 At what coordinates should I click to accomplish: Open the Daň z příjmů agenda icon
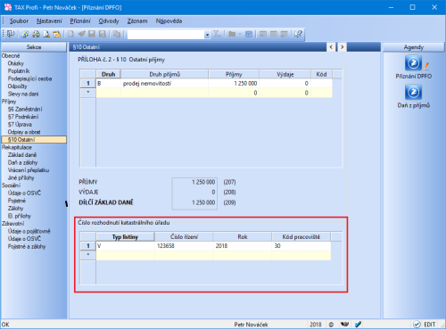(413, 92)
